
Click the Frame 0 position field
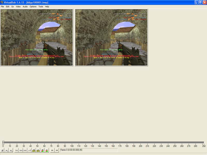(x=89, y=150)
